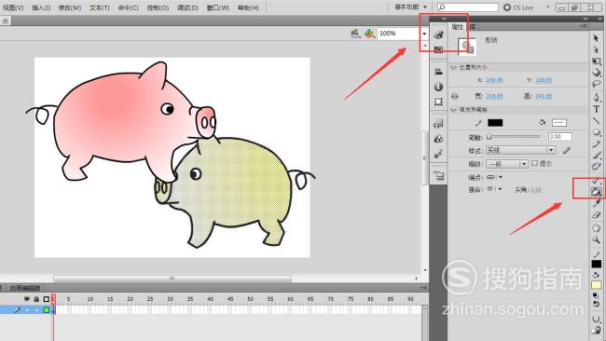Image resolution: width=606 pixels, height=341 pixels.
Task: Toggle layer visibility dot for the layer
Action: (x=27, y=309)
